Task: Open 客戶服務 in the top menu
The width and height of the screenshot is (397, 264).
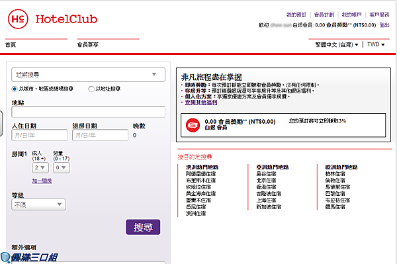Action: 379,15
